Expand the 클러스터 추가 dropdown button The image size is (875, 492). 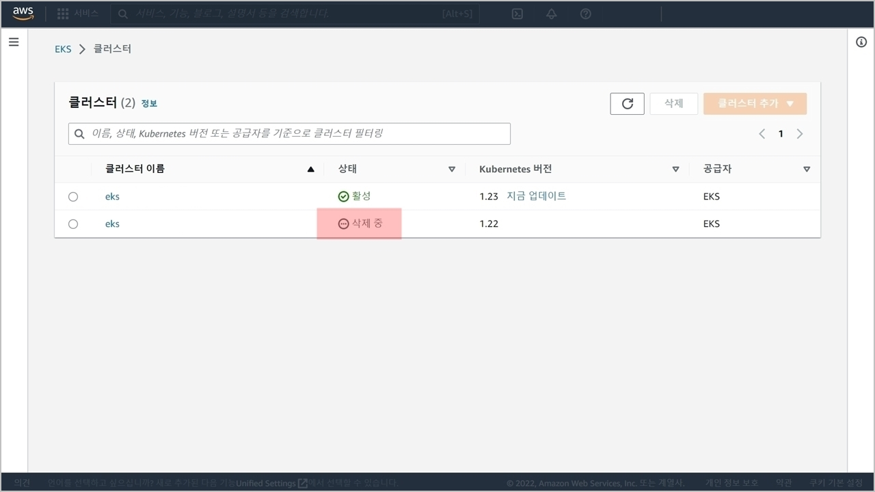[x=755, y=104]
